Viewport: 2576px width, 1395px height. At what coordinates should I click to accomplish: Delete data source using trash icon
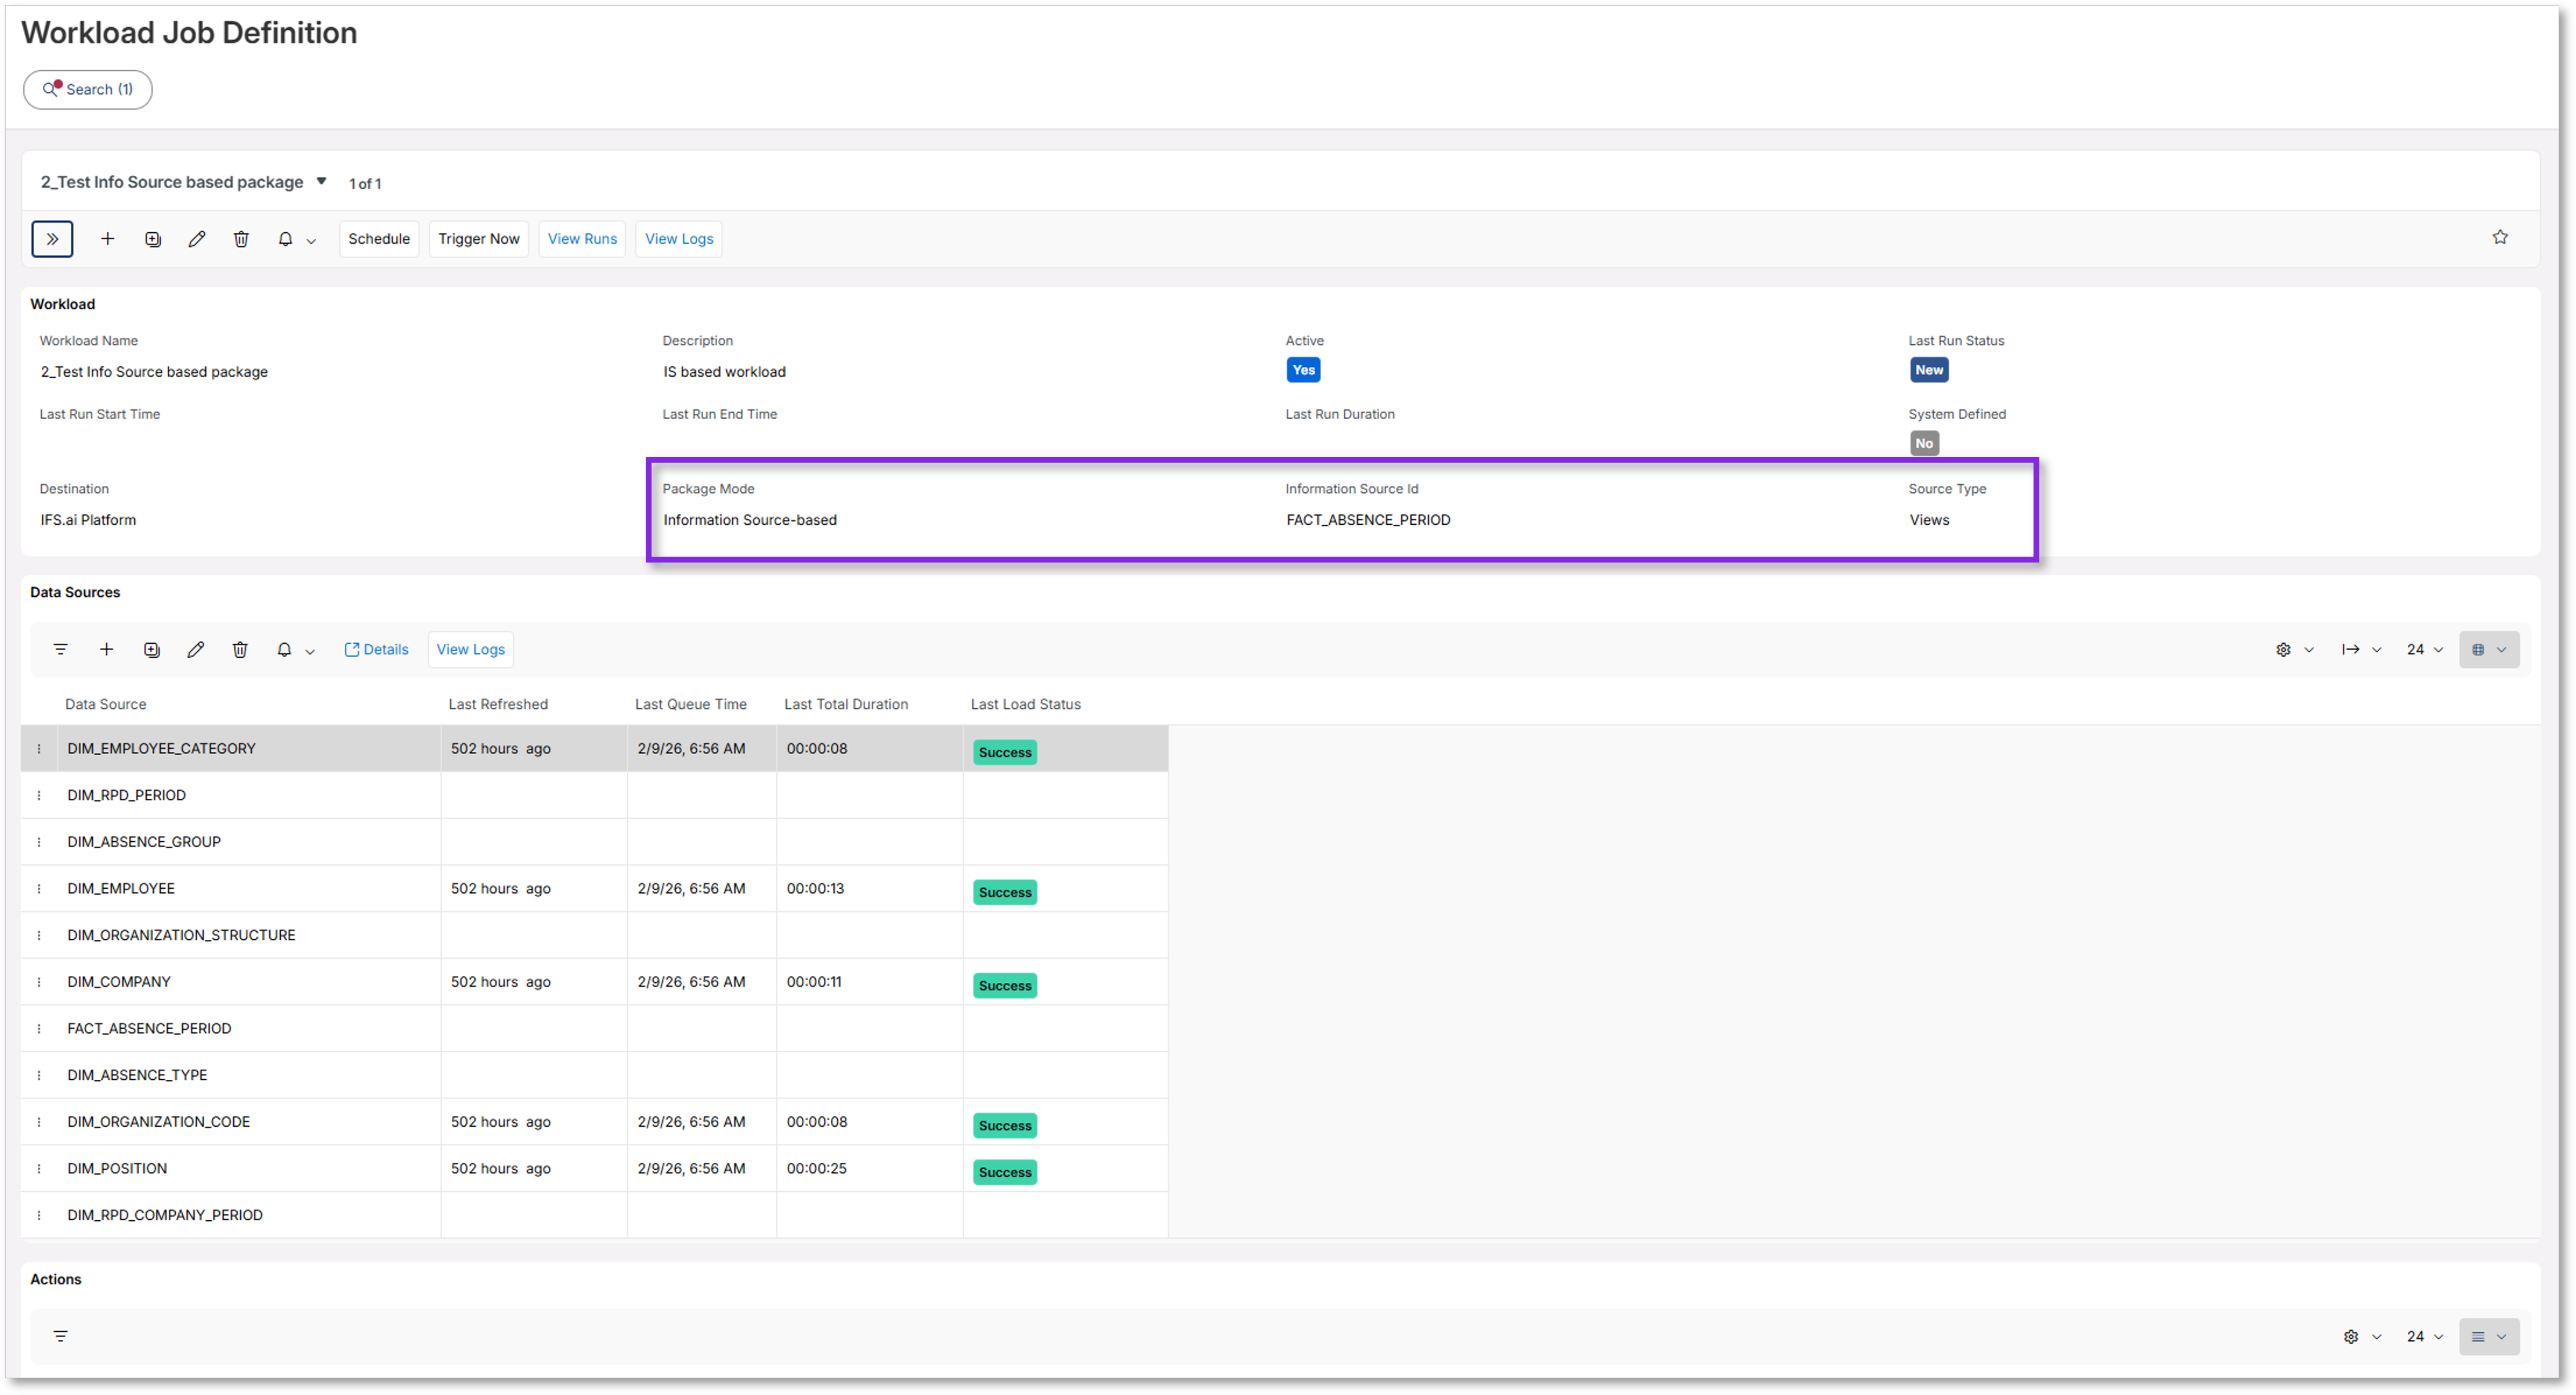[x=240, y=650]
